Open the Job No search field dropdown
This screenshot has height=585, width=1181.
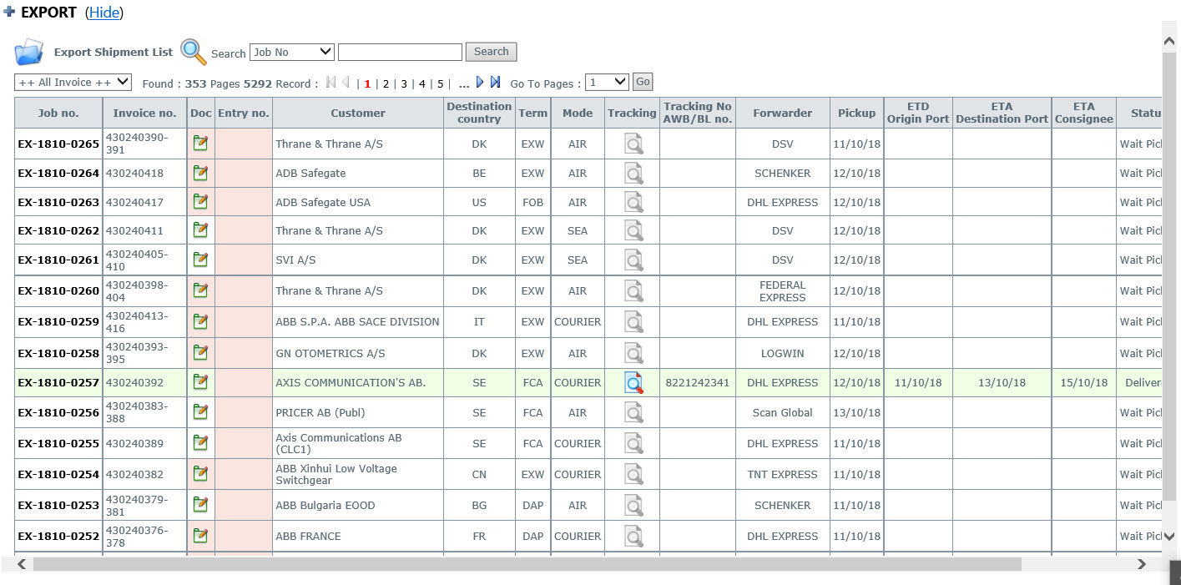pos(292,52)
